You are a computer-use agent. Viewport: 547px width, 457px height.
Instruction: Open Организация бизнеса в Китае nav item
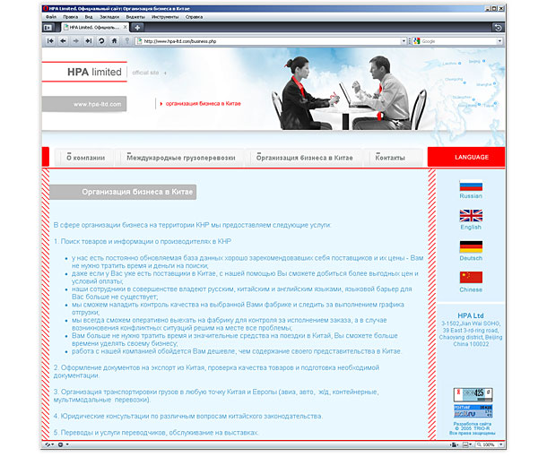(x=304, y=158)
